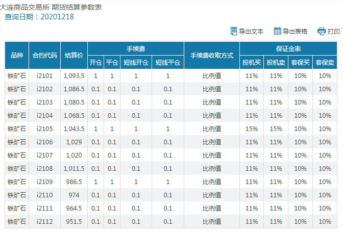
Task: Click settlement price 986.5 cell
Action: click(x=74, y=182)
